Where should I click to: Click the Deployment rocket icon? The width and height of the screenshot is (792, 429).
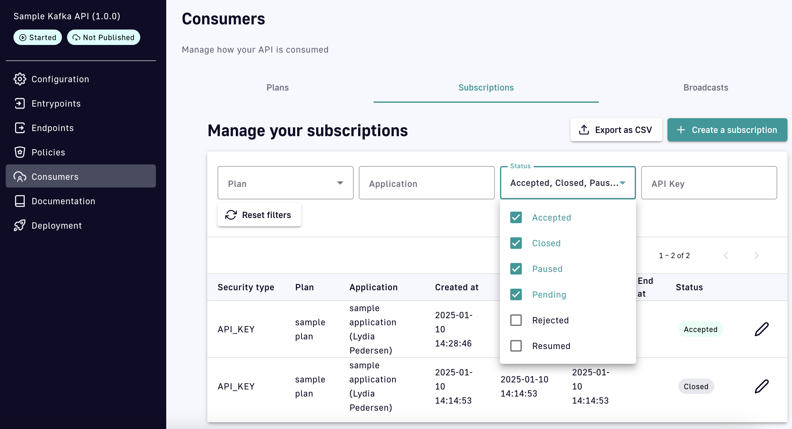click(x=20, y=225)
